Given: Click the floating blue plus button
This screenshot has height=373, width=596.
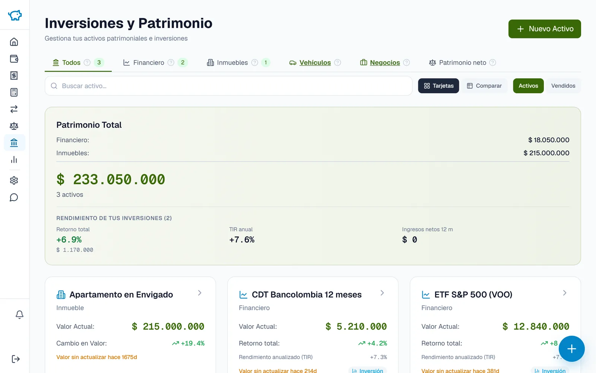Looking at the screenshot, I should point(572,349).
